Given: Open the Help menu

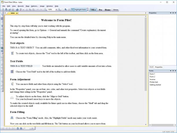Looking at the screenshot, I should click(x=57, y=6).
